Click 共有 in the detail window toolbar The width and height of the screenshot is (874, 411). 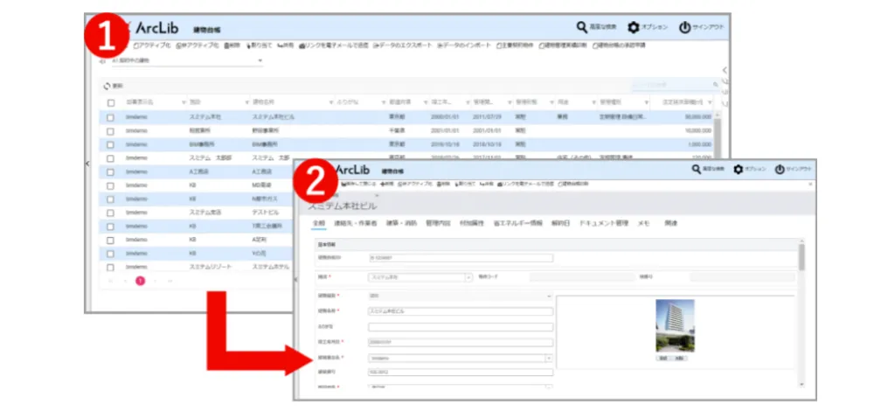point(487,184)
